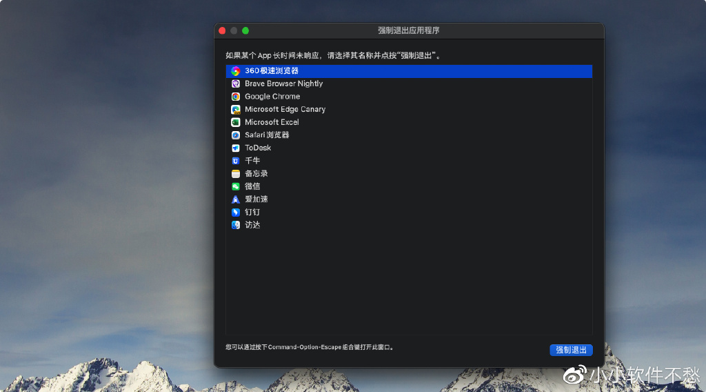Click the 爱加速 app icon

coord(236,199)
